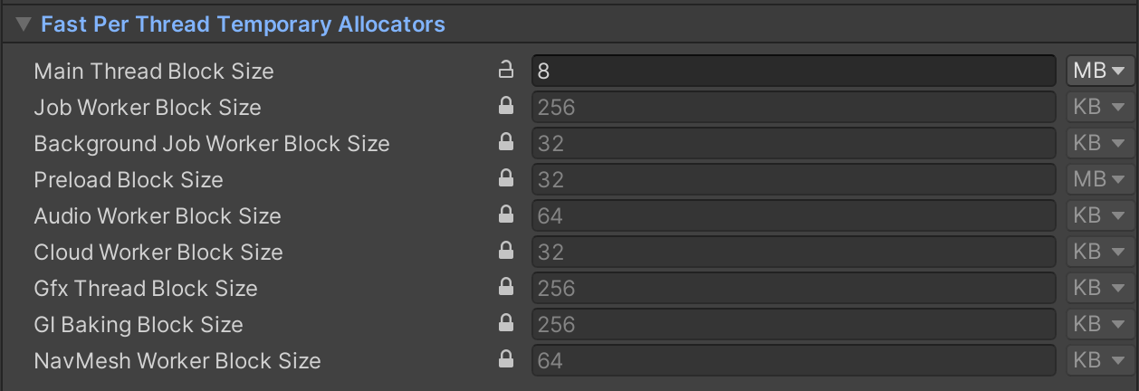Screen dimensions: 1139x391
Task: Toggle the lock for Main Thread Block Size
Action: [x=506, y=71]
